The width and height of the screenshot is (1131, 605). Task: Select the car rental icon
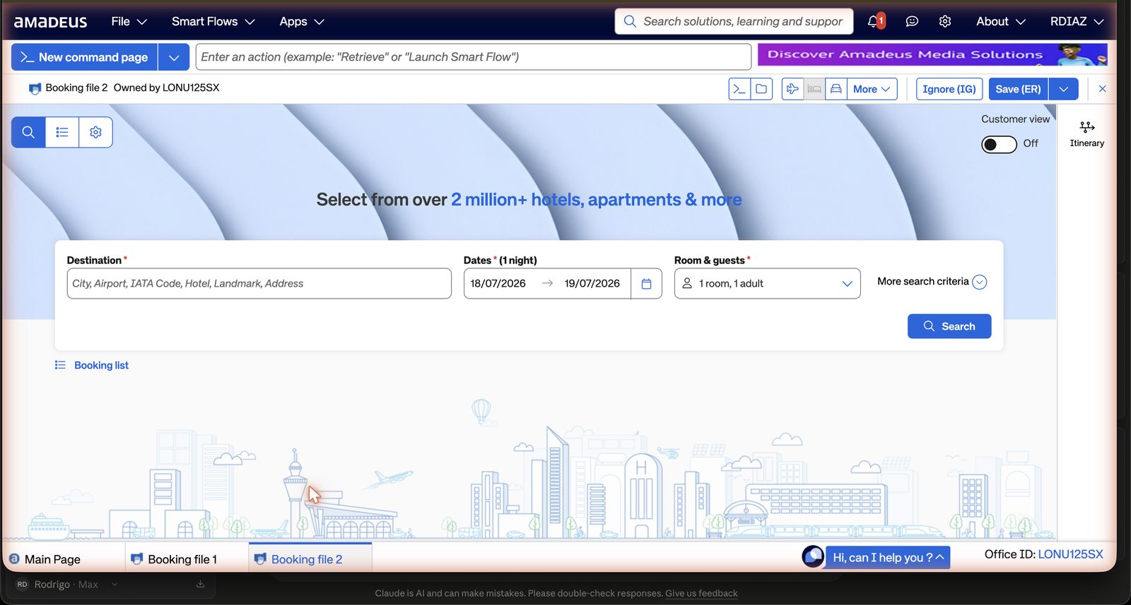pos(836,89)
